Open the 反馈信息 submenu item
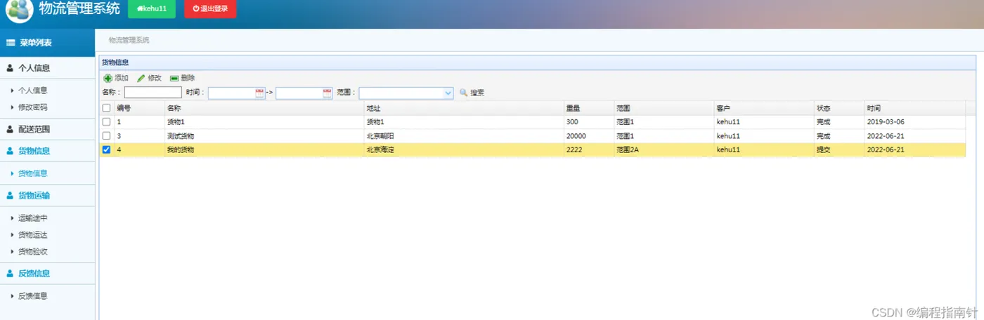The width and height of the screenshot is (984, 320). point(32,296)
